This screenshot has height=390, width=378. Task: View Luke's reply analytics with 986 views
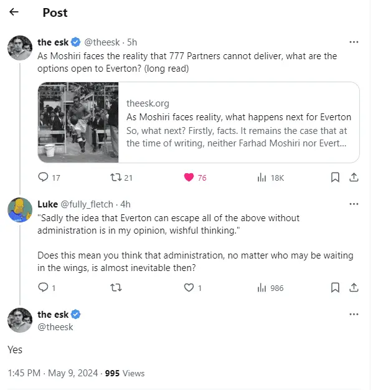pos(262,287)
